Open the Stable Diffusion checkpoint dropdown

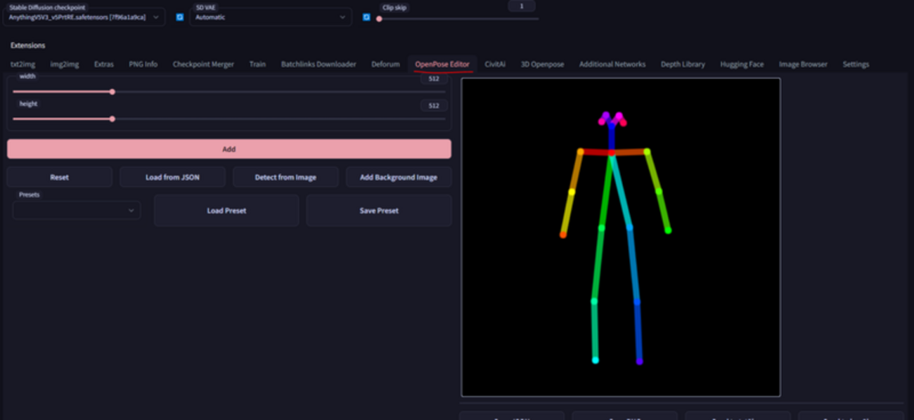(x=84, y=17)
